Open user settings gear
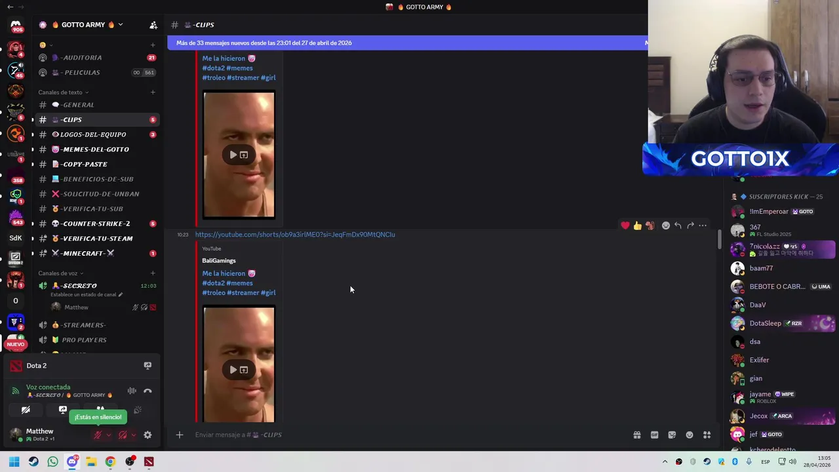Image resolution: width=839 pixels, height=472 pixels. (x=147, y=435)
